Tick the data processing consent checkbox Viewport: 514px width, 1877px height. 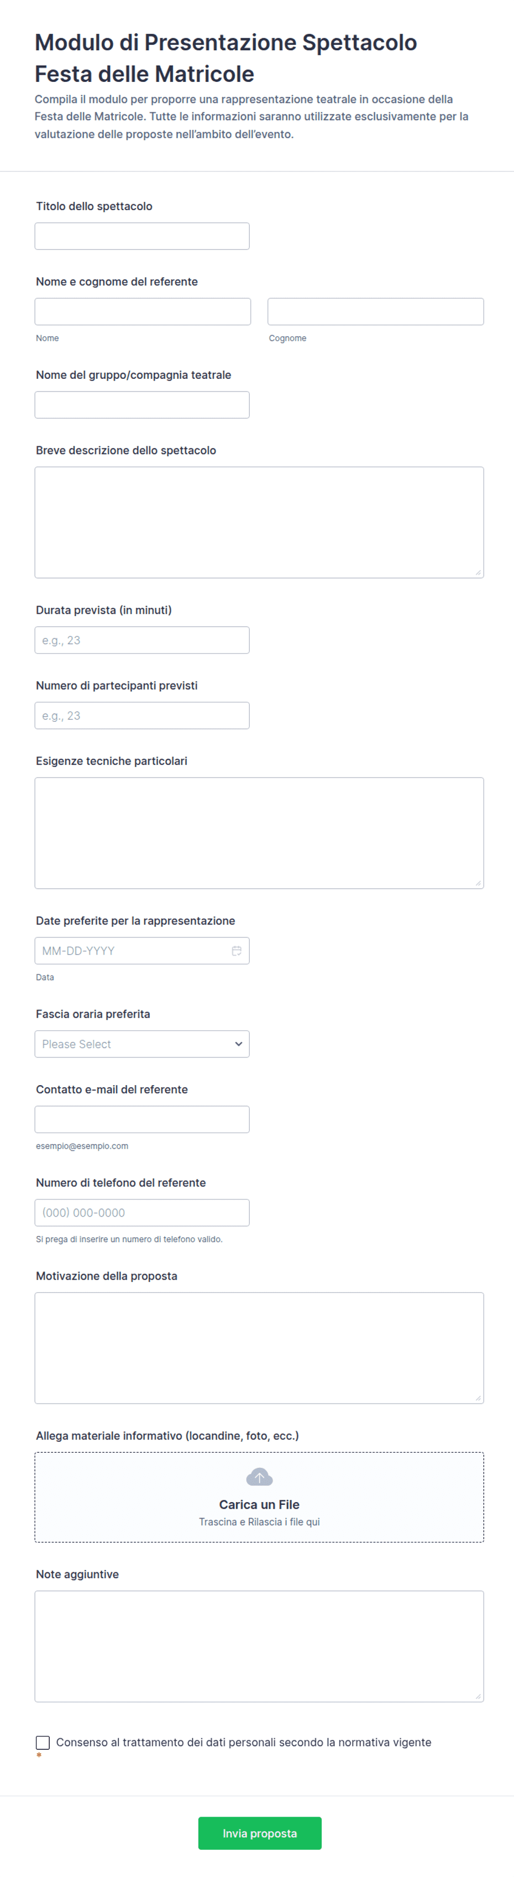point(43,1742)
